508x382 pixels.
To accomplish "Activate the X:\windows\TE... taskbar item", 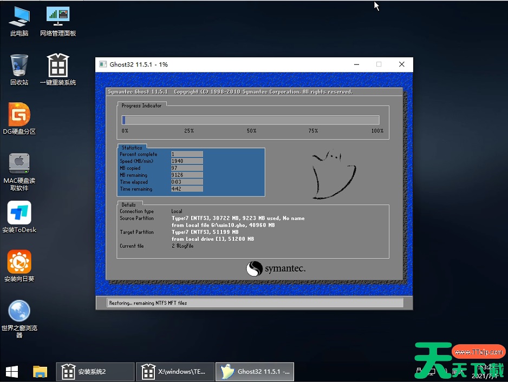I will pyautogui.click(x=175, y=372).
